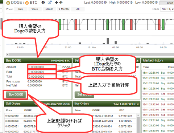
Task: Select market history row 15/11 22:30:00
Action: pos(158,83)
